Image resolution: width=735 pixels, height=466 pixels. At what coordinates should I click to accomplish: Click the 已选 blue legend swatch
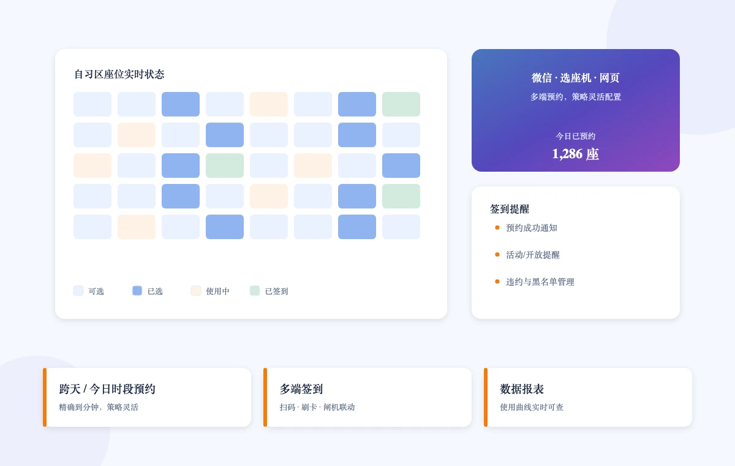pyautogui.click(x=137, y=291)
